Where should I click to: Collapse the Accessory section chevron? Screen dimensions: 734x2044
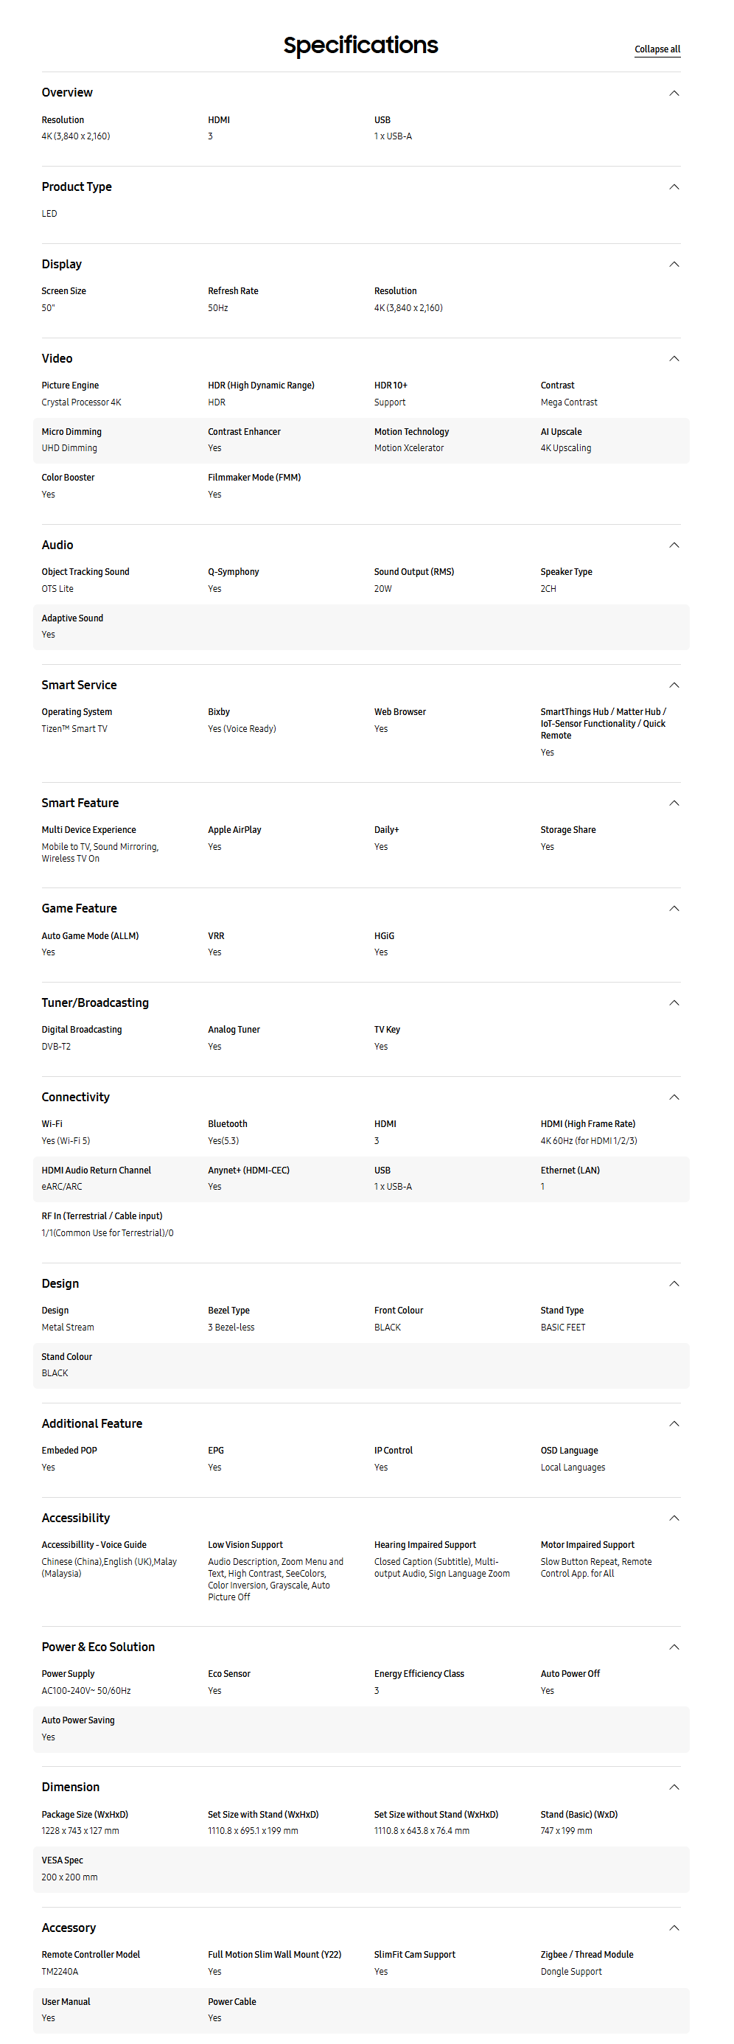click(x=674, y=1928)
